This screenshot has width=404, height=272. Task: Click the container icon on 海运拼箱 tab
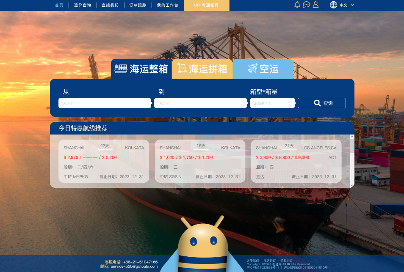click(181, 69)
